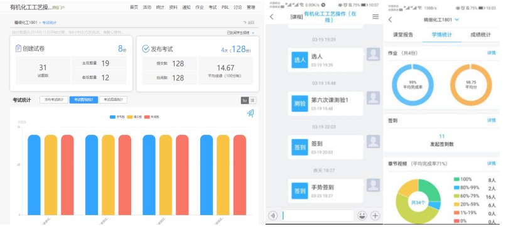Open the 资料 menu item
This screenshot has width=506, height=229.
point(173,7)
